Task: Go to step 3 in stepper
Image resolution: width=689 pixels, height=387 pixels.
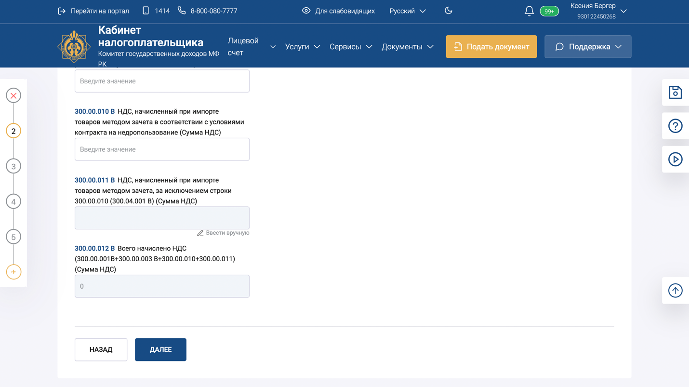Action: [13, 166]
